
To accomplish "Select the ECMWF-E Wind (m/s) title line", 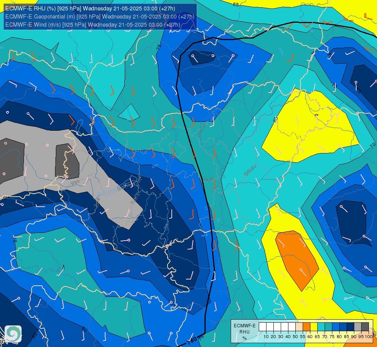I will (x=92, y=25).
